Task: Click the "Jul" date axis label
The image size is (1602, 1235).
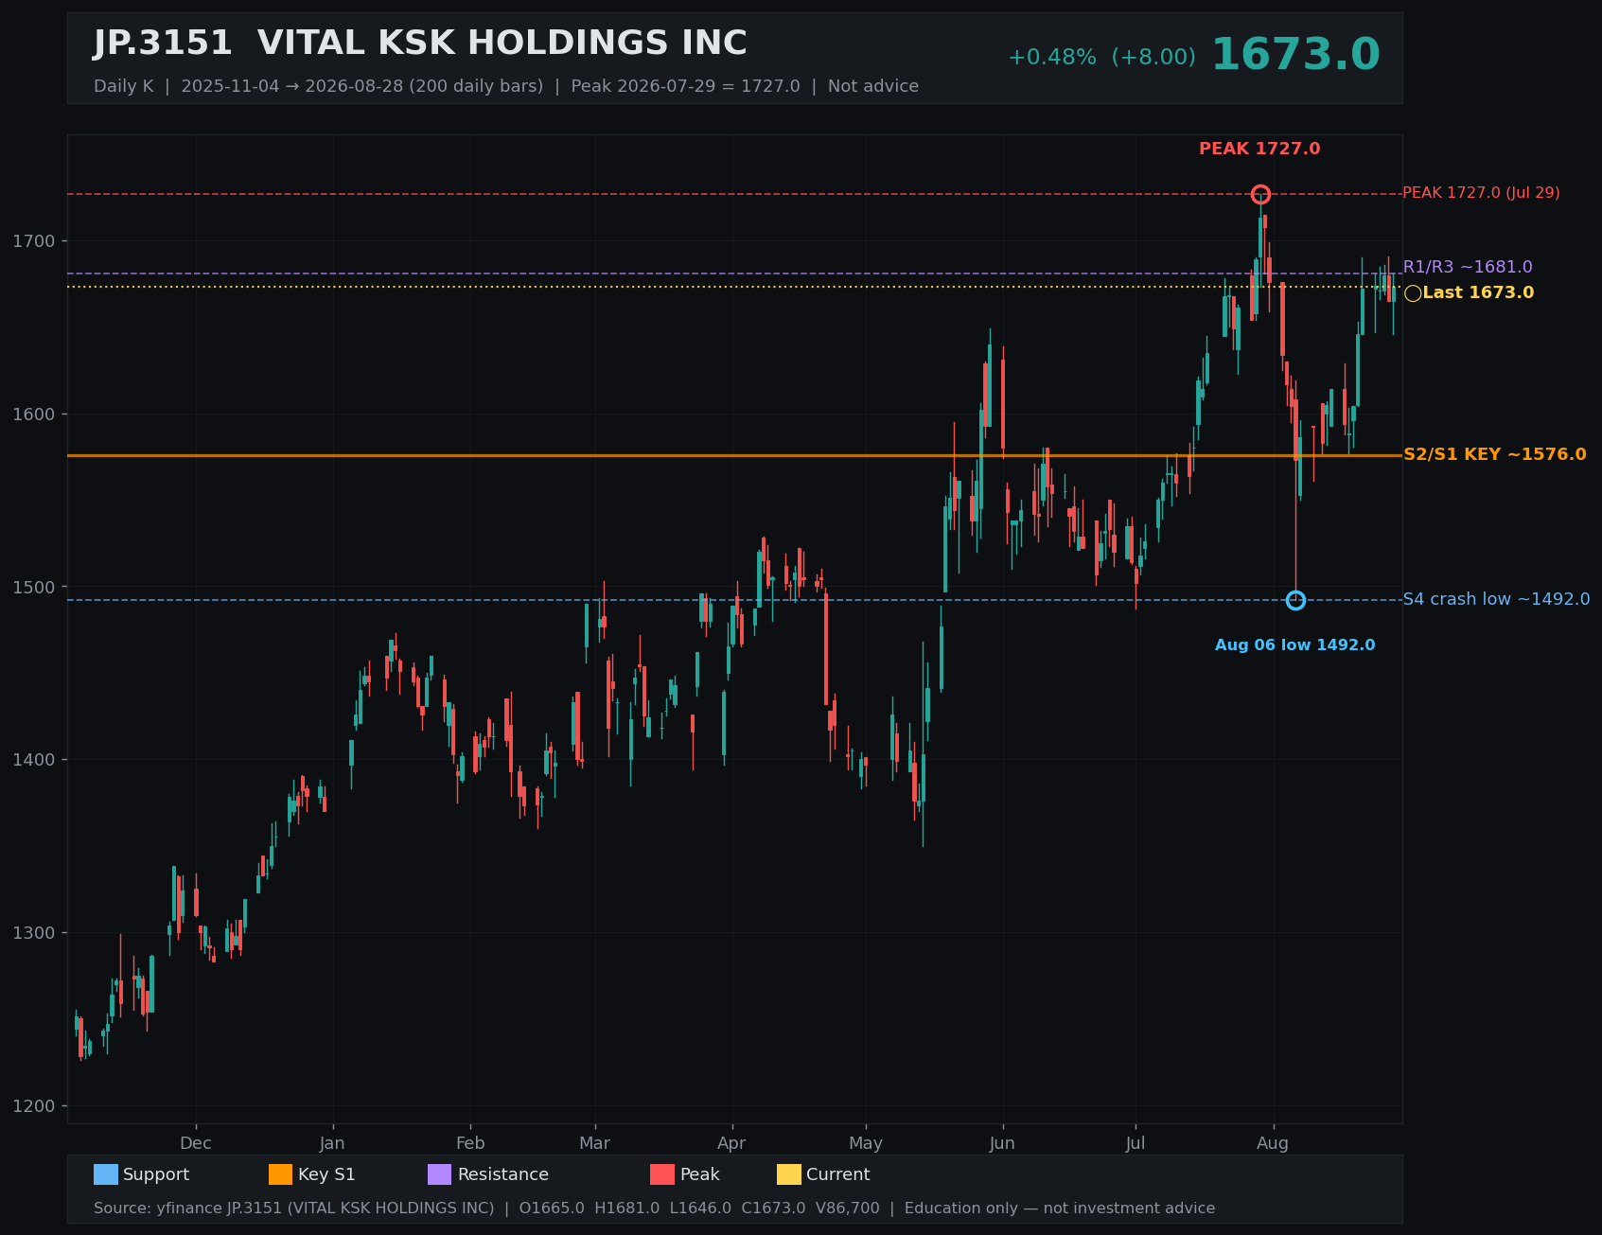Action: (x=1135, y=1143)
